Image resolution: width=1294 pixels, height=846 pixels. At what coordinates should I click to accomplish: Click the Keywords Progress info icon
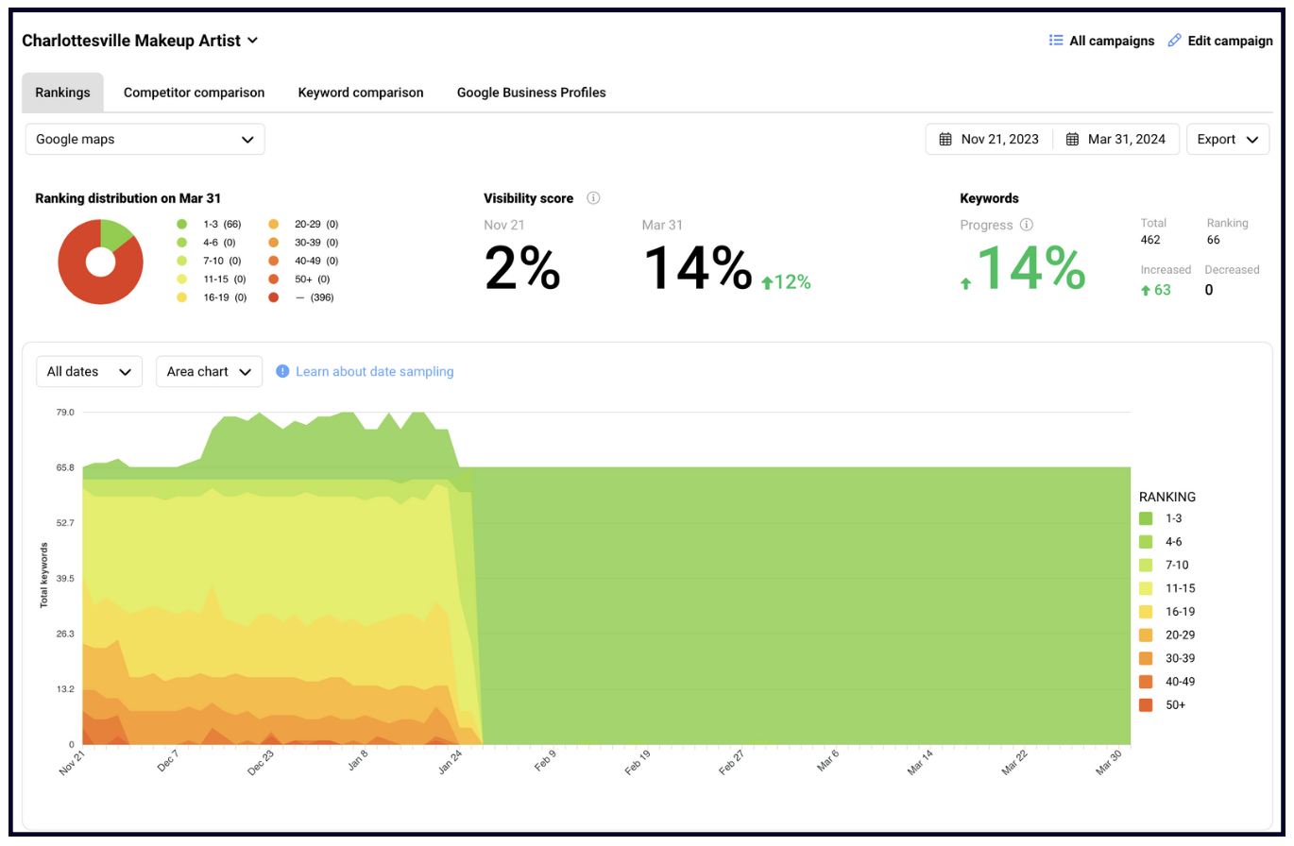[x=1027, y=225]
